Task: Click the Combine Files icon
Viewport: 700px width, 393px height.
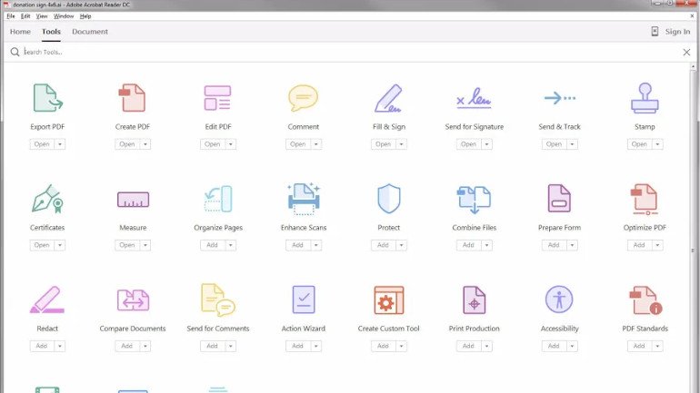Action: (474, 199)
